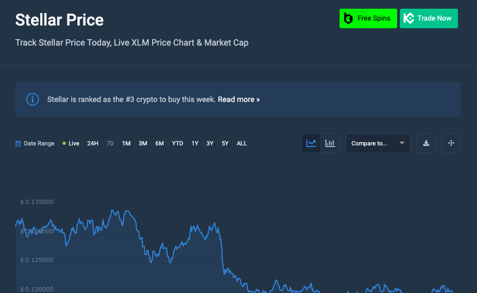477x293 pixels.
Task: Open the Compare to... dropdown
Action: pyautogui.click(x=378, y=143)
